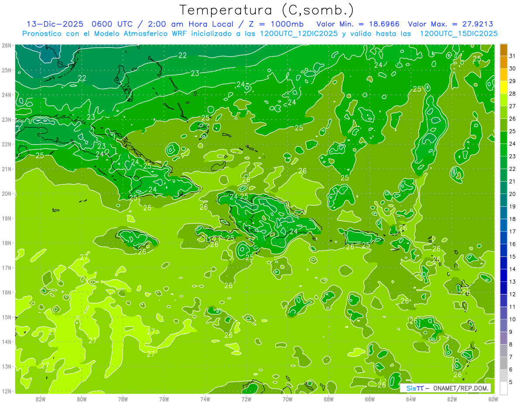Click the color scale label '28'
Screen dimensions: 524x405
pyautogui.click(x=513, y=93)
